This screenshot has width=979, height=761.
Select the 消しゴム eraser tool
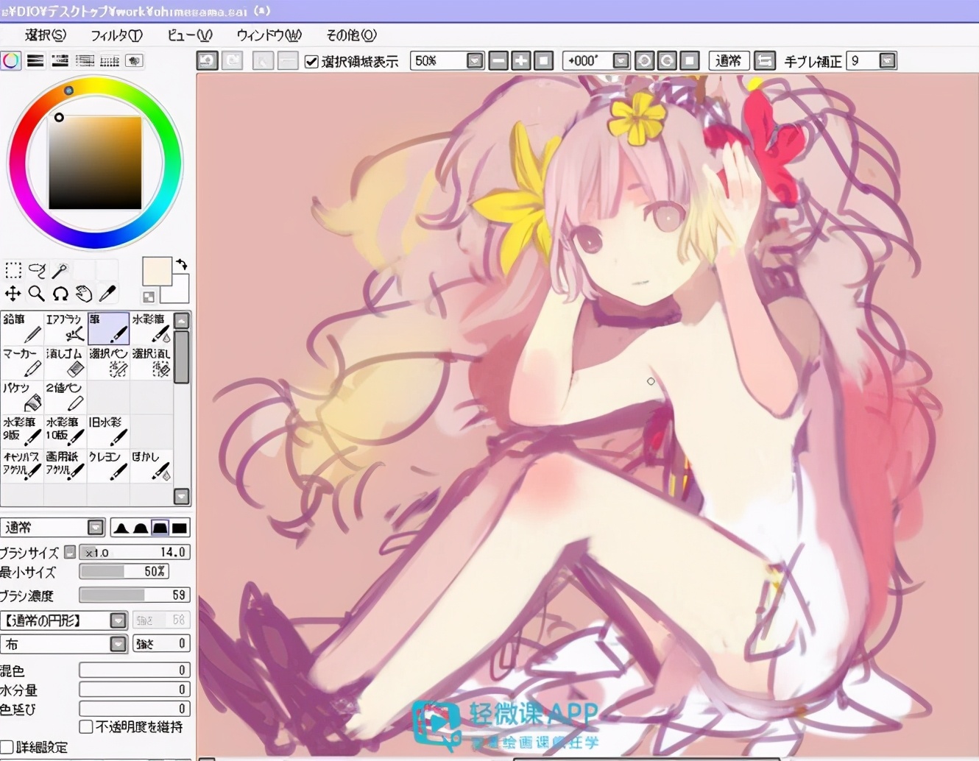pyautogui.click(x=66, y=363)
